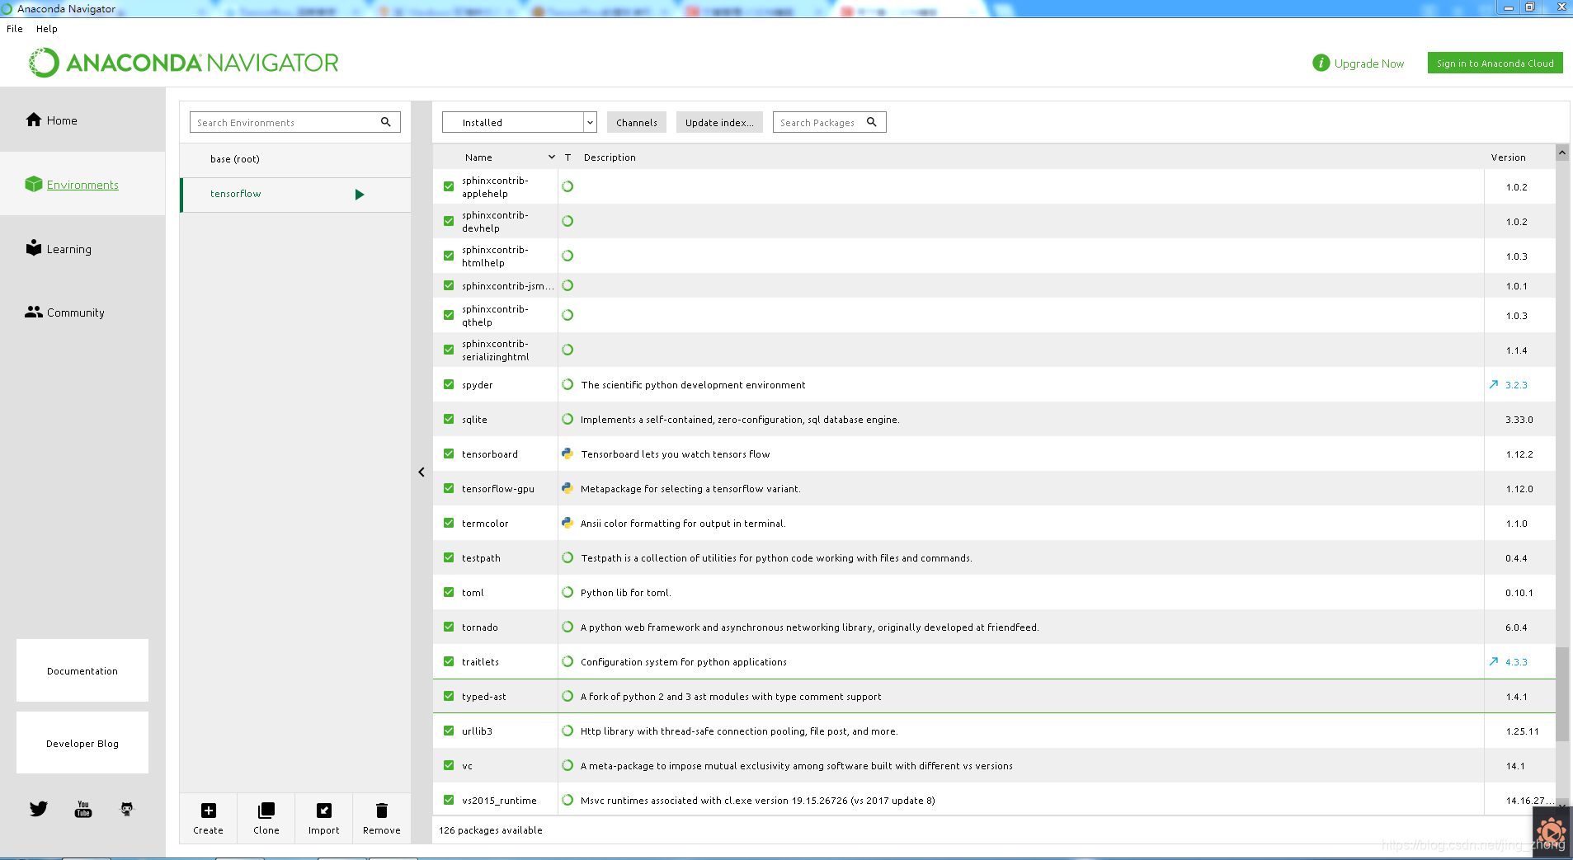Click the traitlets version upgrade arrow
1573x860 pixels.
pos(1494,661)
